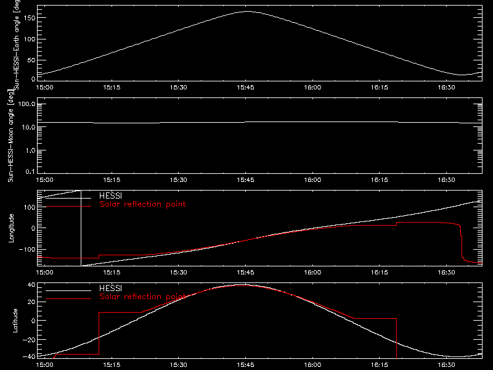Pick red legend line in Longitude plot
Image resolution: width=493 pixels, height=370 pixels.
click(x=68, y=207)
